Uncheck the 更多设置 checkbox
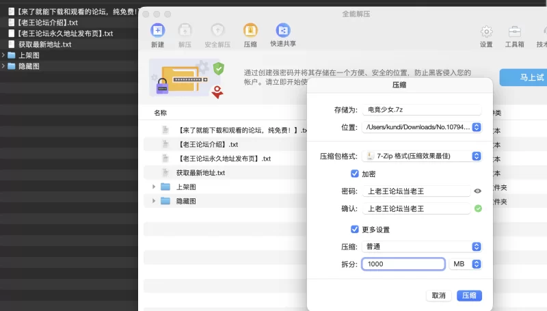Screen dimensions: 547x311 pos(354,229)
